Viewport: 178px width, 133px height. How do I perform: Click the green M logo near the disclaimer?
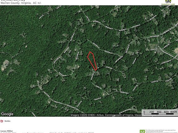coord(142,131)
